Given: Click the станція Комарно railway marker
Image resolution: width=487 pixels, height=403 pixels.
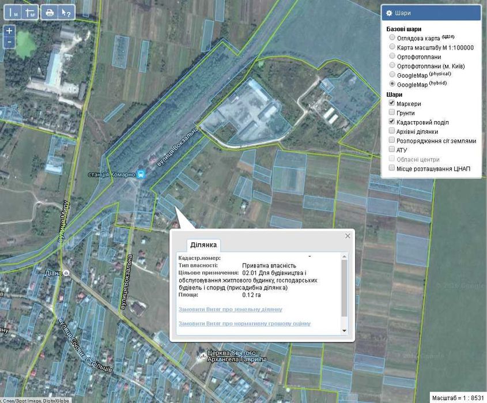Looking at the screenshot, I should (x=141, y=174).
